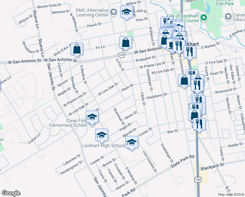The height and width of the screenshot is (197, 245).
Task: Open the Google logo link
Action: tap(11, 193)
